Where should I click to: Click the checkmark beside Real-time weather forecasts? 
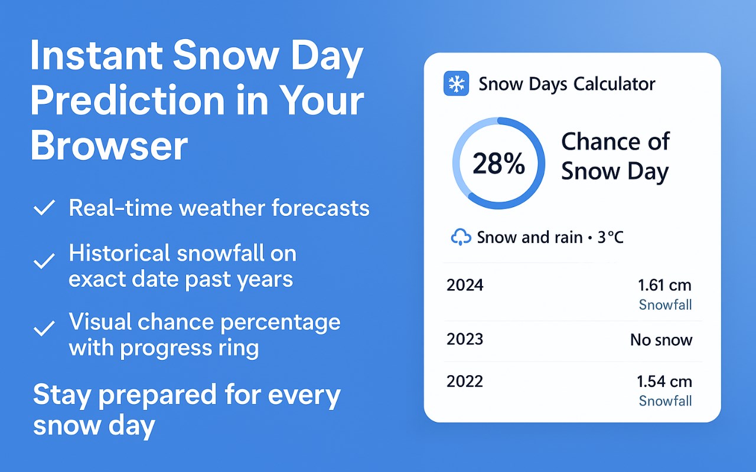(x=44, y=208)
